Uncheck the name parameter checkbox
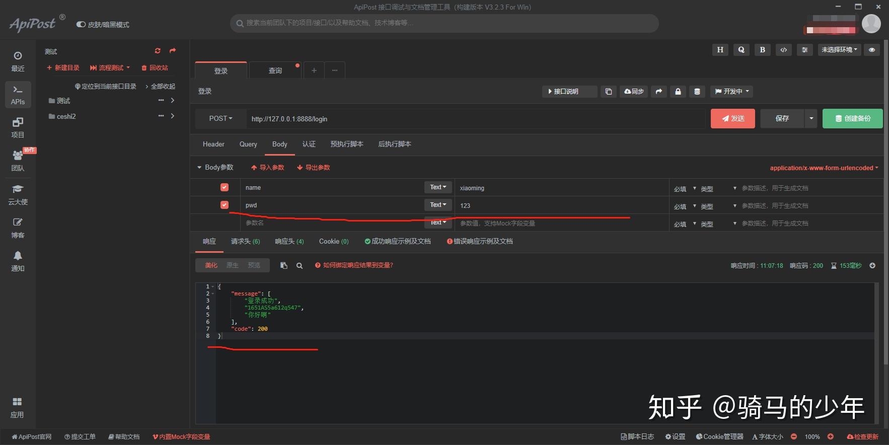This screenshot has height=445, width=889. (225, 187)
